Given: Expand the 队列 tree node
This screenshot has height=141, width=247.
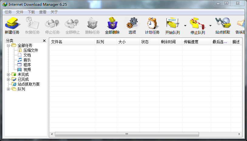Looking at the screenshot, I should click(x=8, y=89).
